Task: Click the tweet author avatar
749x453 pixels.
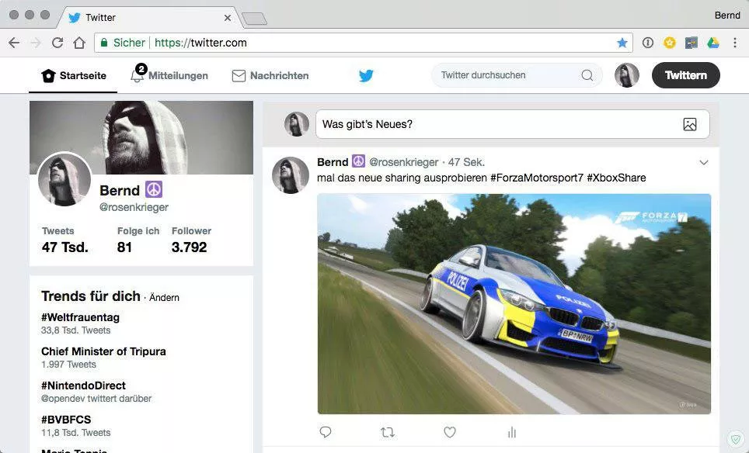Action: tap(291, 175)
